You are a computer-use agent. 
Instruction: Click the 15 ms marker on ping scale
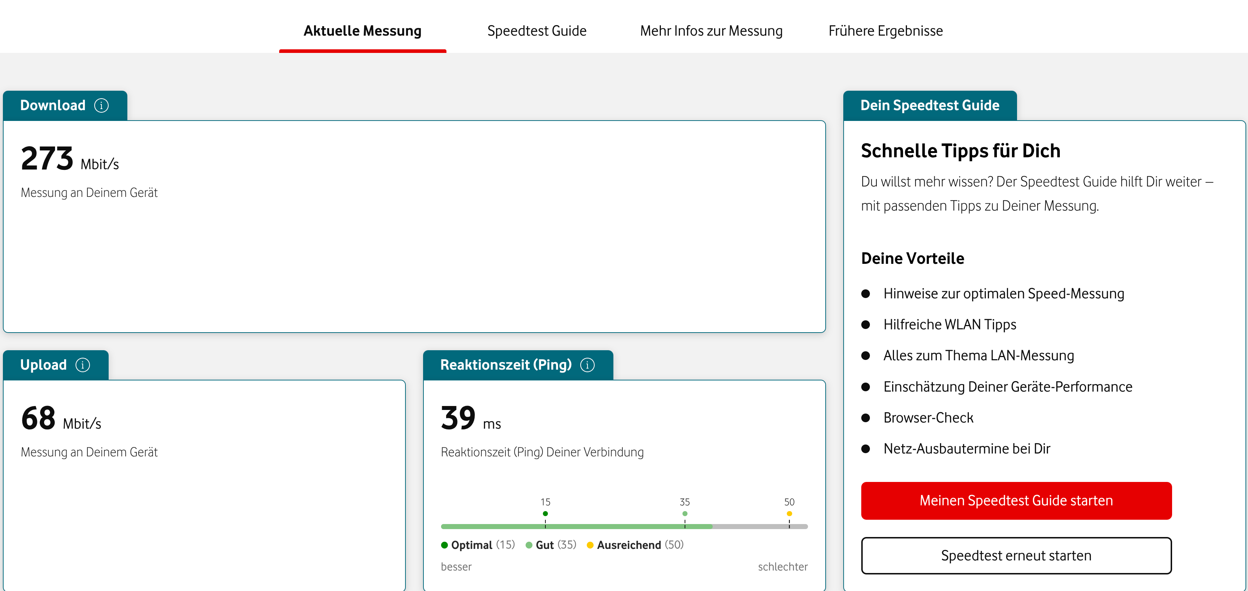545,513
